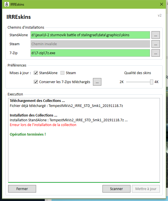Browse for the StandAlone install path
Image resolution: width=168 pixels, height=201 pixels.
156,35
